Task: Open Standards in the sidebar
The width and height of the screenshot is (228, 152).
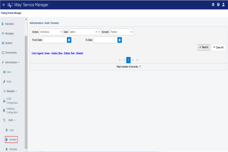Action: point(9,24)
